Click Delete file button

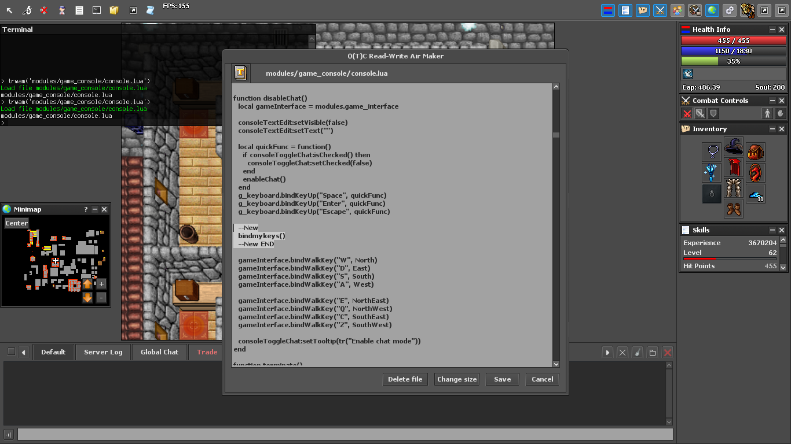[x=405, y=379]
